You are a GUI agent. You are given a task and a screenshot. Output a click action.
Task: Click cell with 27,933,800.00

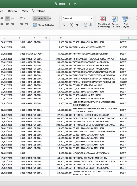tap(61, 115)
